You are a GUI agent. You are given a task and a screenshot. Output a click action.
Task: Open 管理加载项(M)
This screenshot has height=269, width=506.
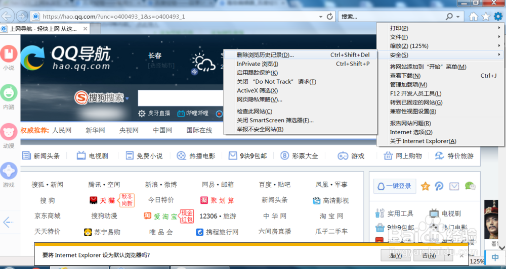[x=440, y=85]
